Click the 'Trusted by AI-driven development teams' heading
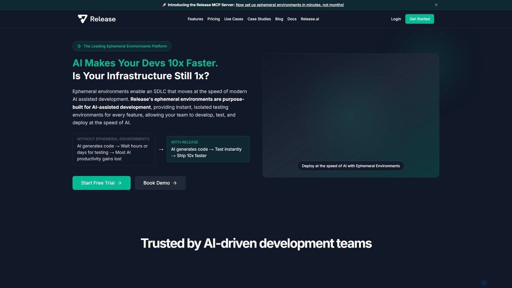This screenshot has width=512, height=288. pos(256,243)
